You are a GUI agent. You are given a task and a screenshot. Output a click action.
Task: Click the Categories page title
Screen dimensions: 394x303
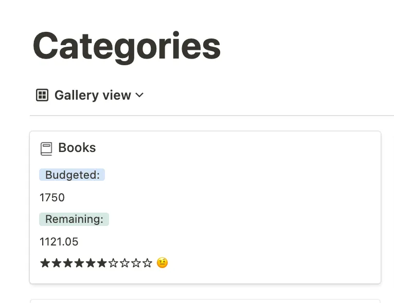pos(127,46)
